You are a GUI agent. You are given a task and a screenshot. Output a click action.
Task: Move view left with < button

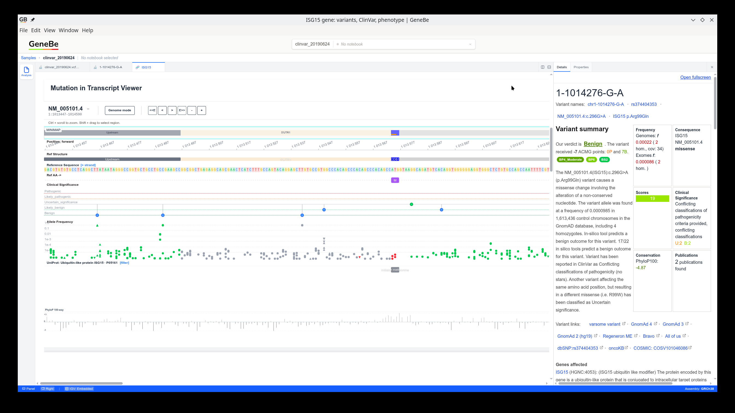point(162,110)
